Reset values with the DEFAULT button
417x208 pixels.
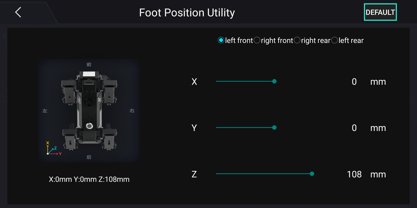click(380, 12)
